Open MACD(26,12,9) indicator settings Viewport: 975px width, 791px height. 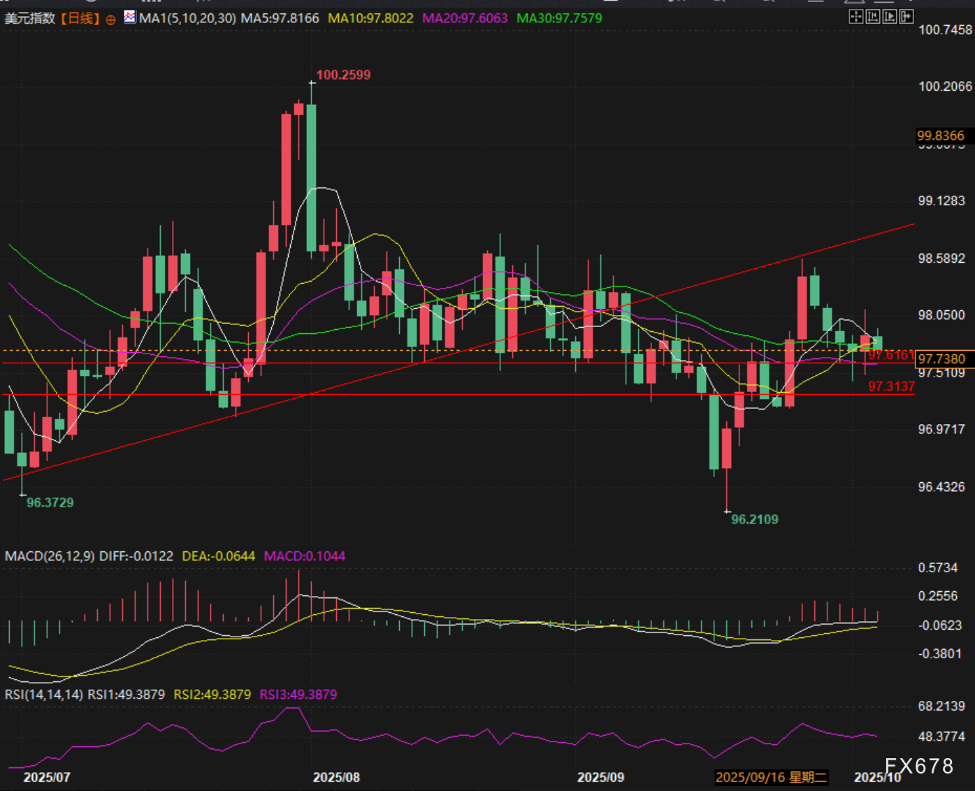pyautogui.click(x=50, y=556)
